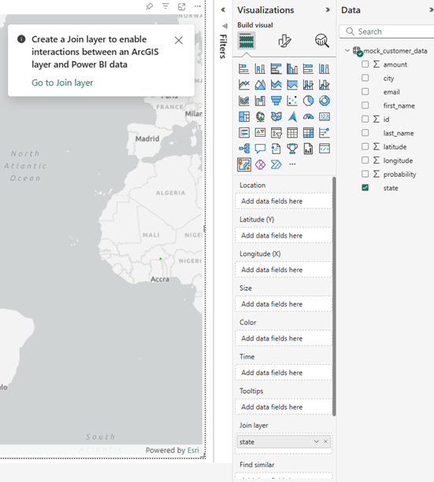Collapse the mock_customer_data table

coord(347,50)
